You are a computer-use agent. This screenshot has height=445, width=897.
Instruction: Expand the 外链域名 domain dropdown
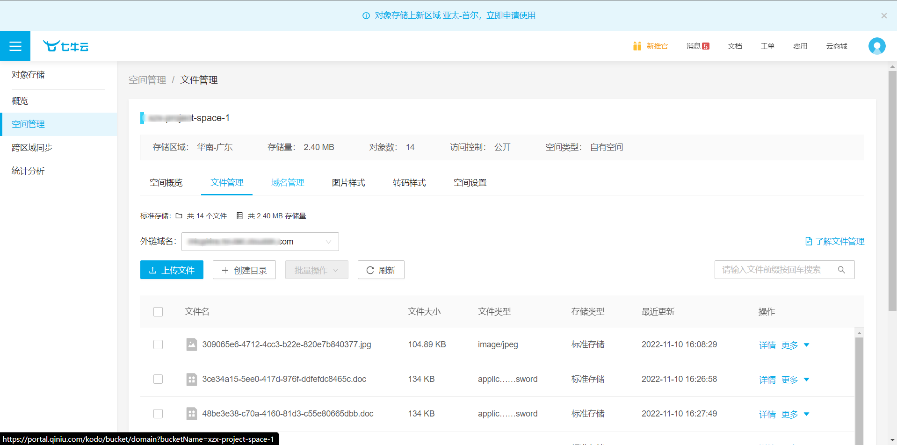(x=260, y=242)
